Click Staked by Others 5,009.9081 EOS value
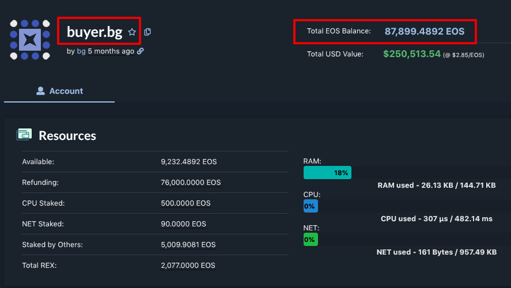511x288 pixels. [x=188, y=245]
